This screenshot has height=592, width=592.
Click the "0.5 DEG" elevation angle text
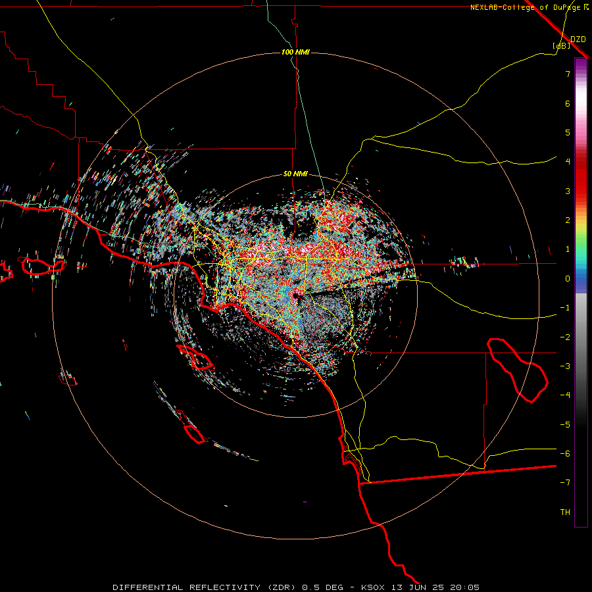(323, 587)
